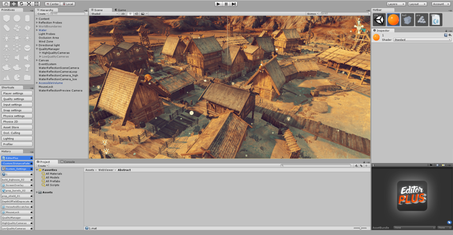
Task: Select the Hand tool in the toolbar
Action: (6, 4)
